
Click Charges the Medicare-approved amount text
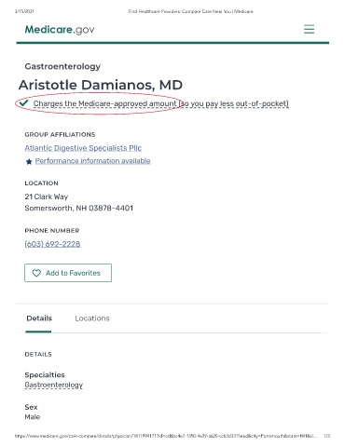[104, 103]
